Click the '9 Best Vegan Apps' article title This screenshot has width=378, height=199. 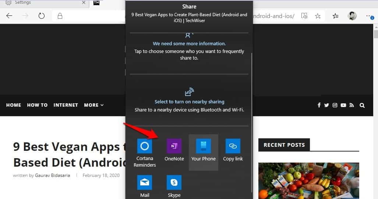(x=70, y=154)
